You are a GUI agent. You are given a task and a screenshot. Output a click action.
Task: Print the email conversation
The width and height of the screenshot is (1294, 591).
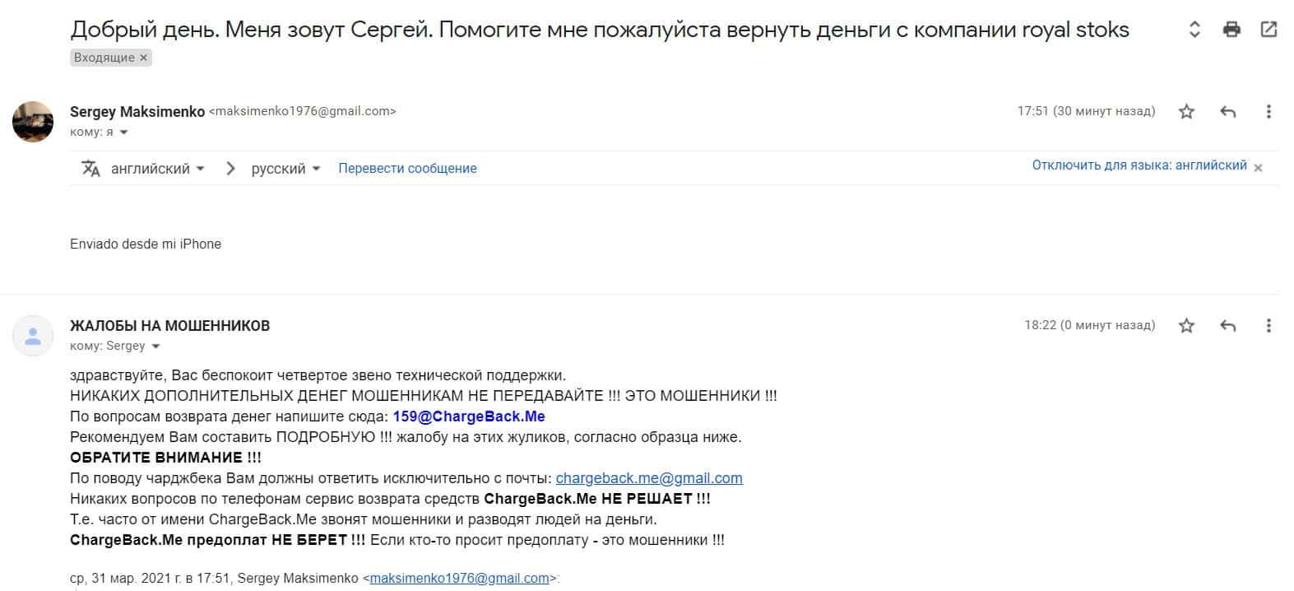(1231, 30)
